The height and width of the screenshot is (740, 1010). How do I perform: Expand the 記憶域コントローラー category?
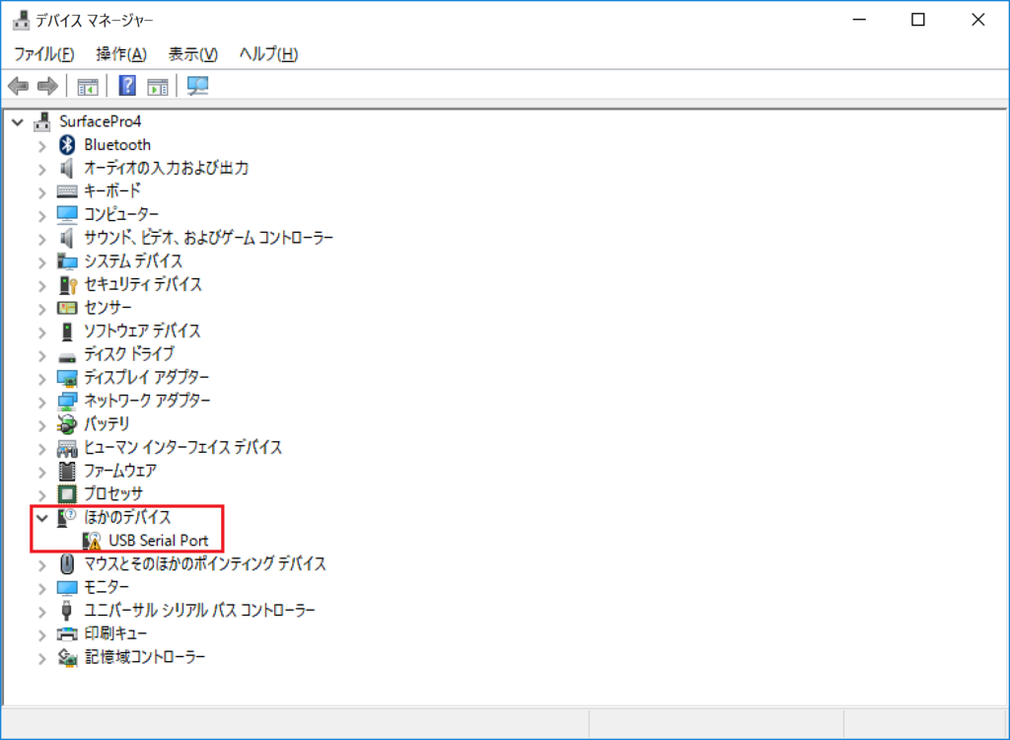click(x=42, y=658)
